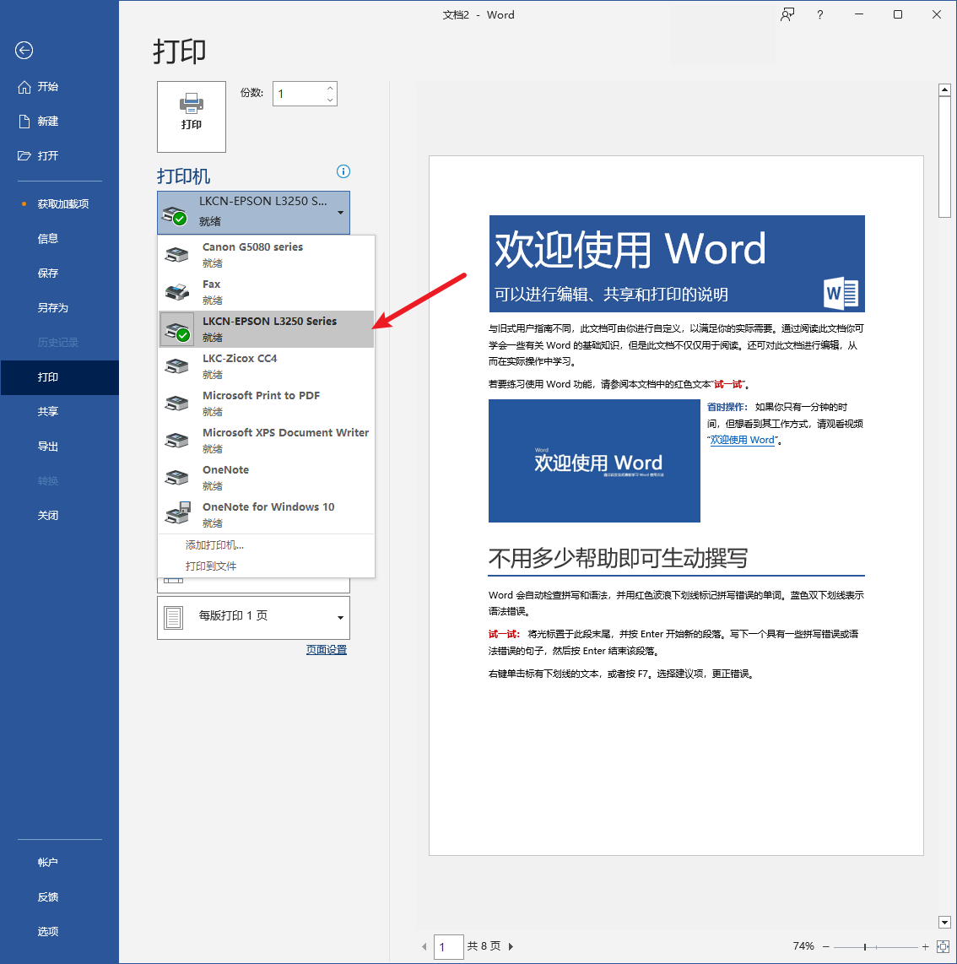Choose 另存为 in the sidebar
957x964 pixels.
(x=60, y=308)
